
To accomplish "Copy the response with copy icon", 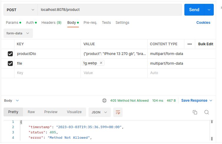I will (x=195, y=112).
